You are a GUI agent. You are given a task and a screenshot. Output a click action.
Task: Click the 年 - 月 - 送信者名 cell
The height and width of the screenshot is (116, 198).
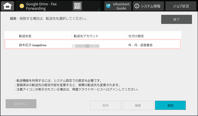(140, 45)
